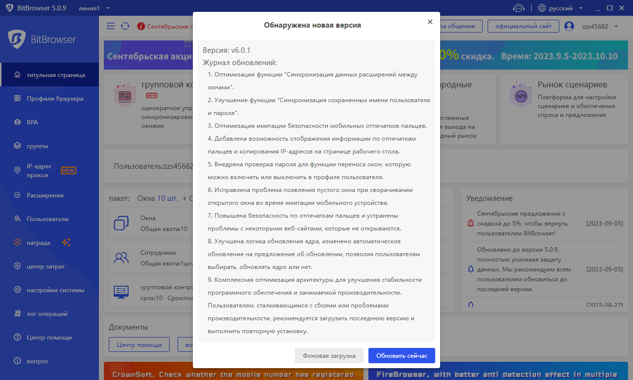Viewport: 633px width, 380px height.
Task: Choose Фоновая загрузка button
Action: point(329,355)
